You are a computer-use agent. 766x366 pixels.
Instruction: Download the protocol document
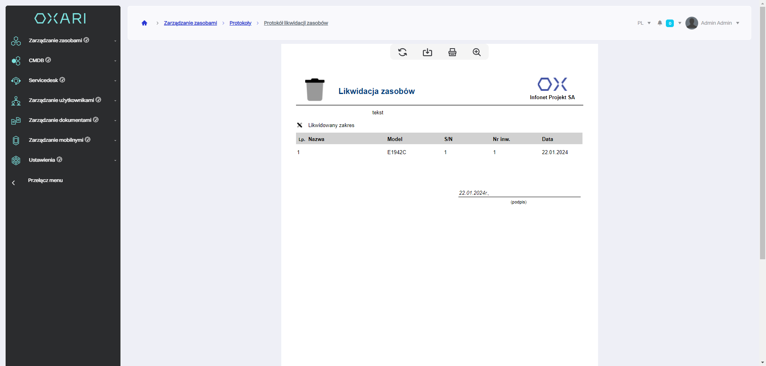(427, 52)
